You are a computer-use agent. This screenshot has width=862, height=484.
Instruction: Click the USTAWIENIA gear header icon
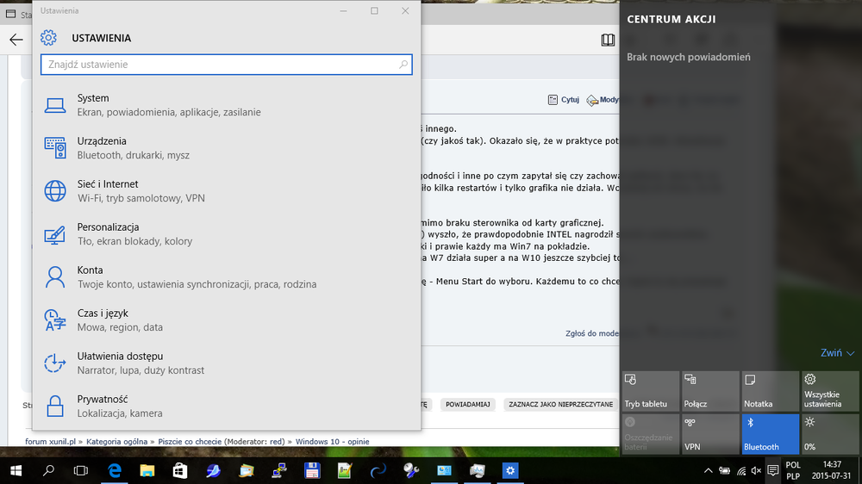[48, 38]
